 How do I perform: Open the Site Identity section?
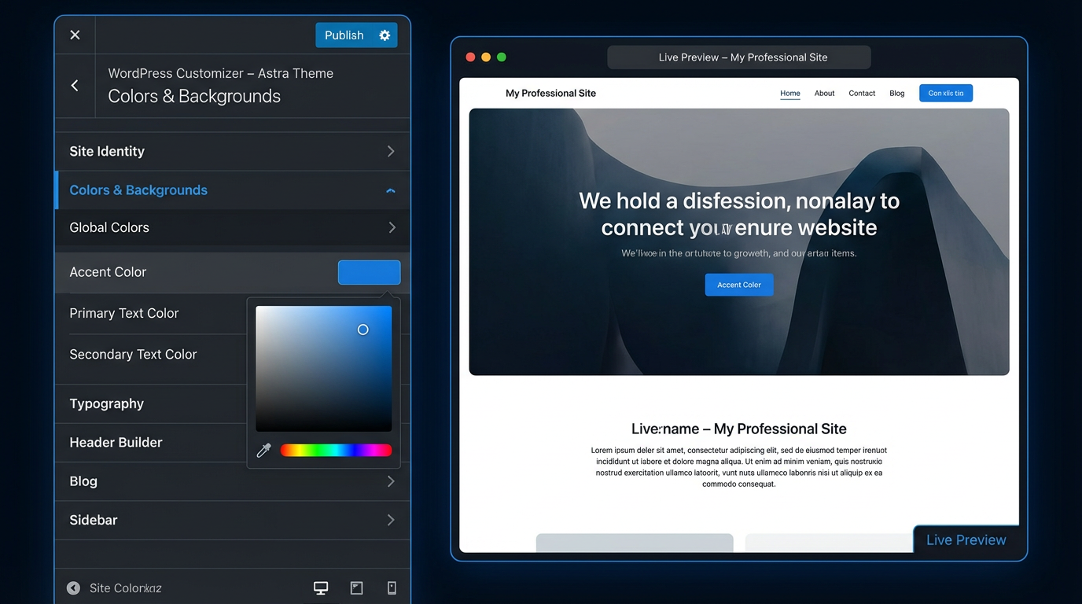pyautogui.click(x=232, y=151)
